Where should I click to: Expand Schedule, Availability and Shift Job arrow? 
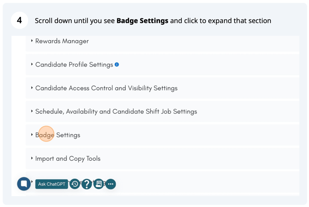(32, 111)
